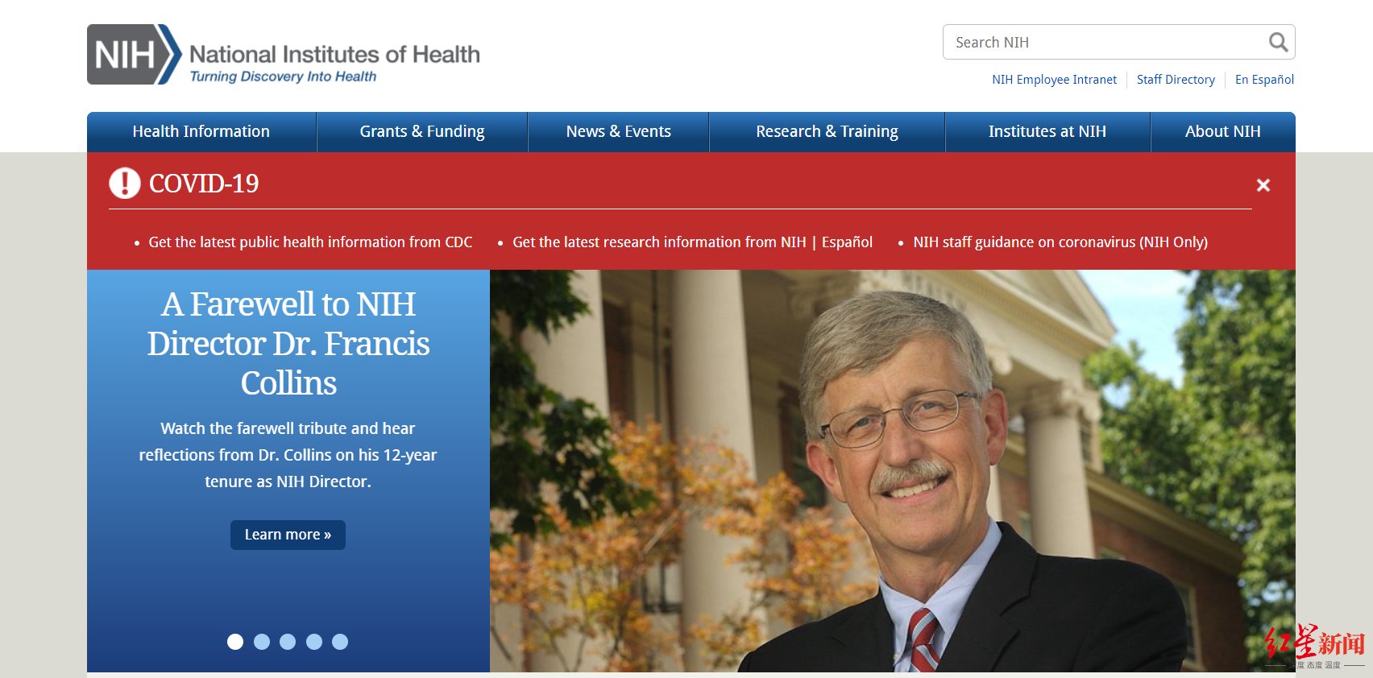This screenshot has height=678, width=1373.
Task: Switch the site to En Español
Action: click(1264, 79)
